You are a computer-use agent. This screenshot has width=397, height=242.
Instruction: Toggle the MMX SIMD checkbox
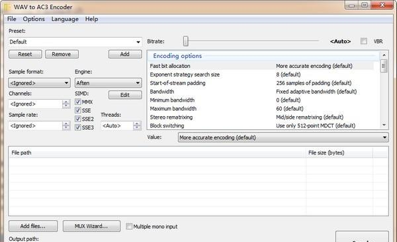click(x=78, y=102)
